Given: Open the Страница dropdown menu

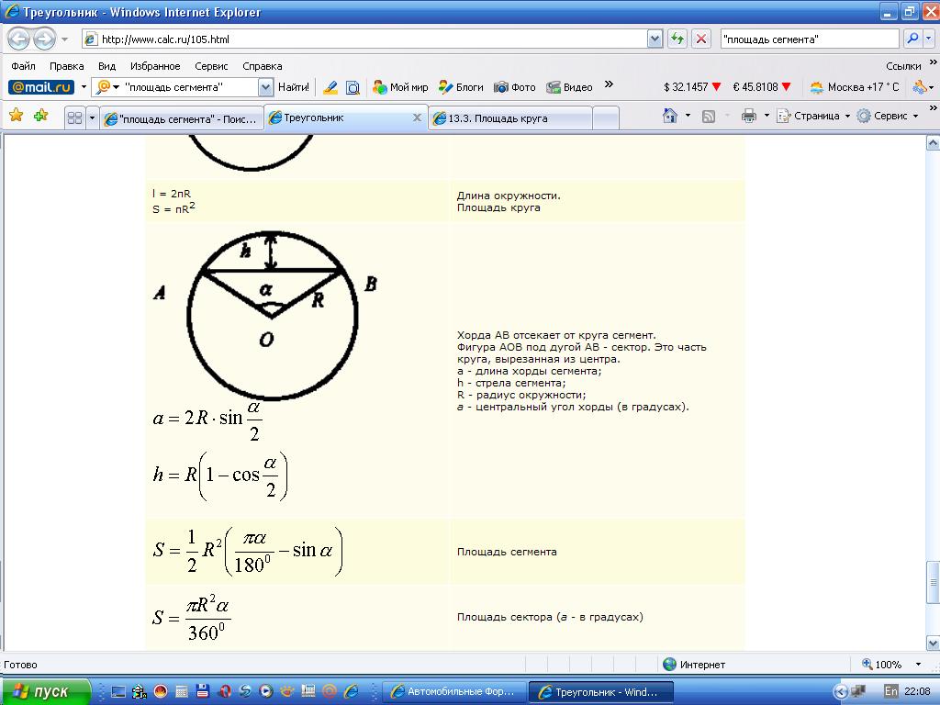Looking at the screenshot, I should click(x=813, y=116).
